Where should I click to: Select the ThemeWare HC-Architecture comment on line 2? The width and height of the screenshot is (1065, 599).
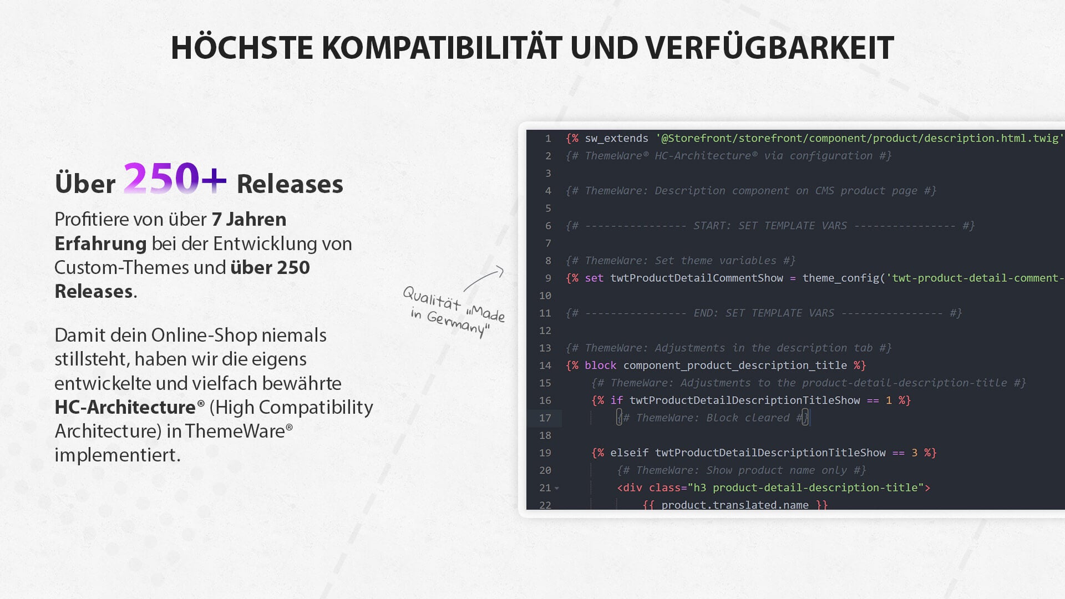[x=728, y=156]
